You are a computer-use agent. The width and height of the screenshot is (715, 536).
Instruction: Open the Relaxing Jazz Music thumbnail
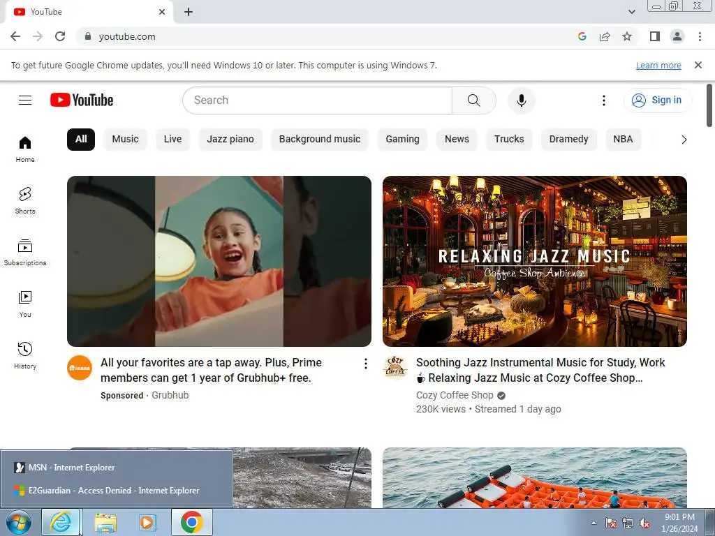pos(534,261)
